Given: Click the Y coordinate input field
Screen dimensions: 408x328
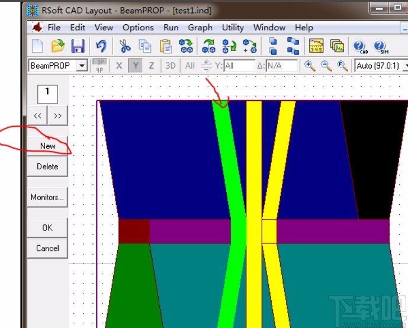Looking at the screenshot, I should (x=239, y=66).
